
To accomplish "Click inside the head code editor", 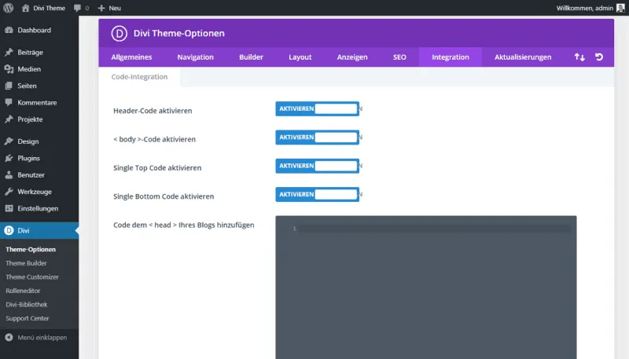I will click(426, 287).
